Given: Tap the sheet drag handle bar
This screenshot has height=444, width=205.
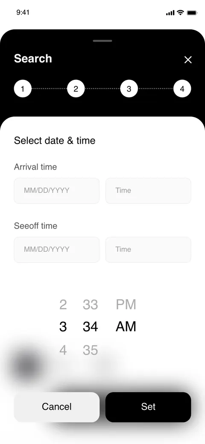Looking at the screenshot, I should tap(102, 41).
